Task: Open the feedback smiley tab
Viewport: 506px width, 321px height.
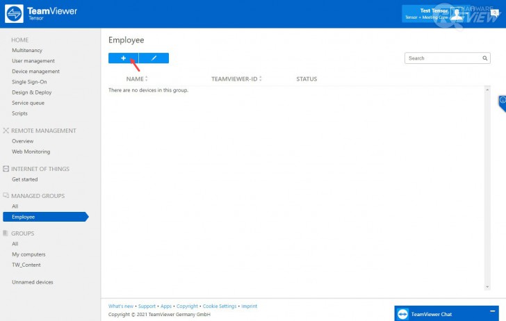Action: (503, 102)
